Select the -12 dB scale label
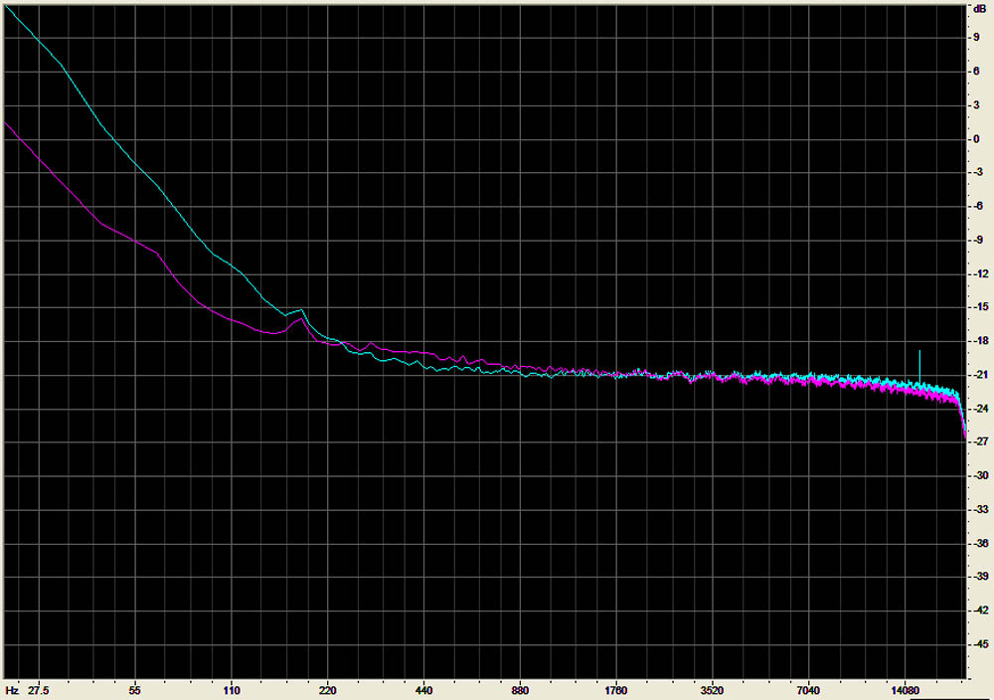This screenshot has height=700, width=994. pyautogui.click(x=979, y=273)
